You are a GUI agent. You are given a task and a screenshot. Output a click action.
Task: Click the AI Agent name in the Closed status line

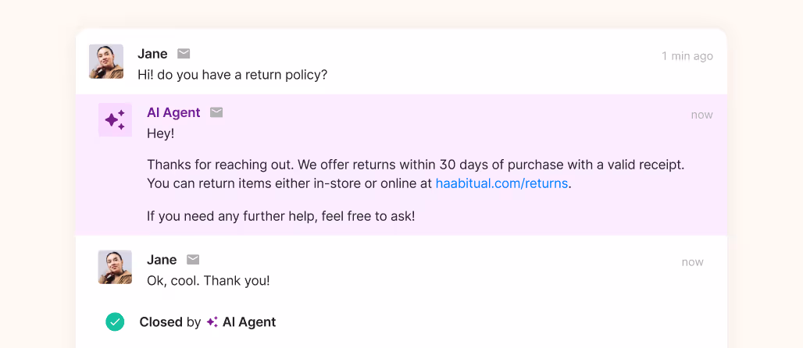[x=249, y=322]
